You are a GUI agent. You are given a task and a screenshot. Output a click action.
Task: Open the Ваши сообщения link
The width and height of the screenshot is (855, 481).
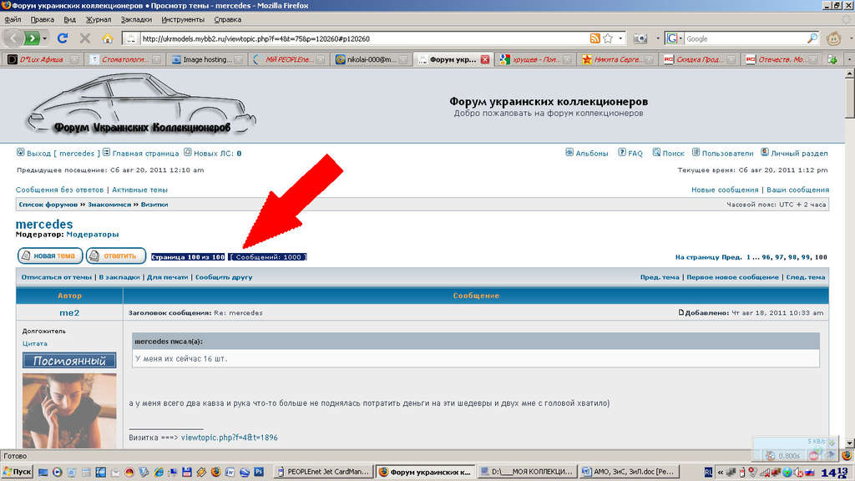(x=797, y=190)
